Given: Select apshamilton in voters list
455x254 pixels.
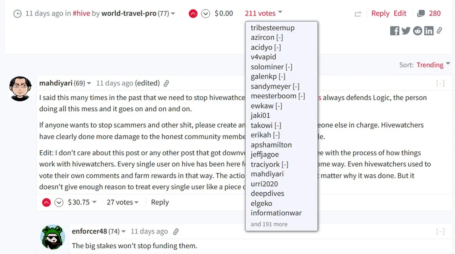Looking at the screenshot, I should (x=271, y=145).
